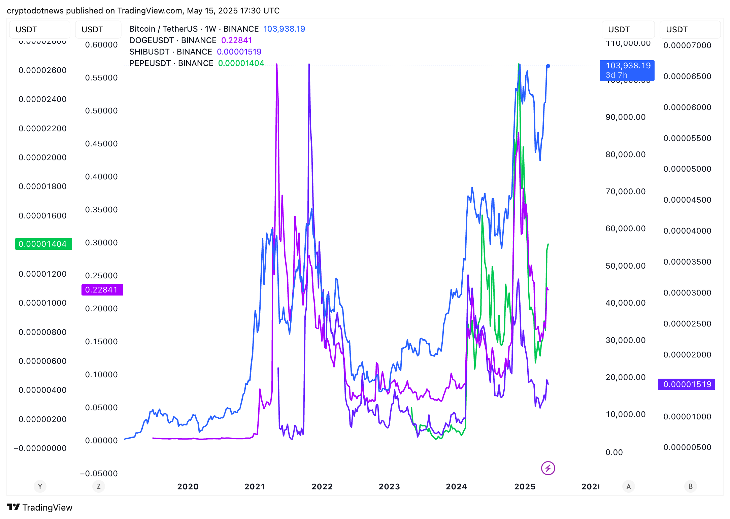Click the inner-right USDT axis label

click(628, 29)
